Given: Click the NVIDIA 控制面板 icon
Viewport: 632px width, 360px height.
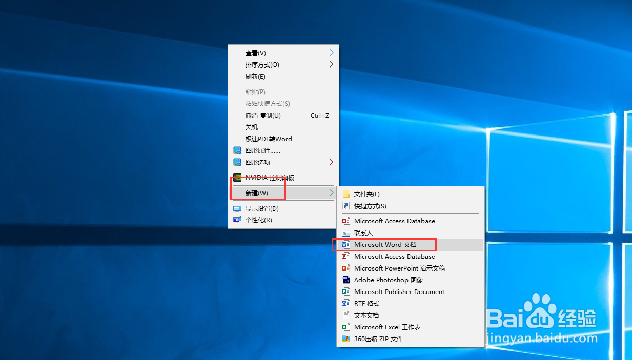Looking at the screenshot, I should (x=237, y=178).
